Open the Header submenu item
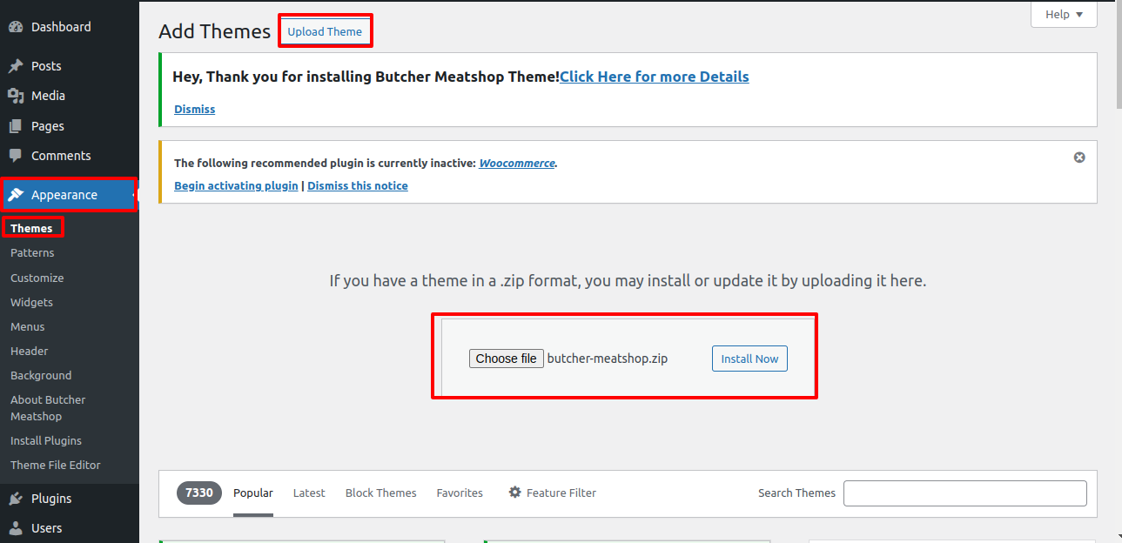Image resolution: width=1122 pixels, height=543 pixels. tap(30, 351)
